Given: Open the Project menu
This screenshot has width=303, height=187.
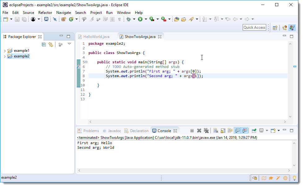Looking at the screenshot, I should pos(96,13).
